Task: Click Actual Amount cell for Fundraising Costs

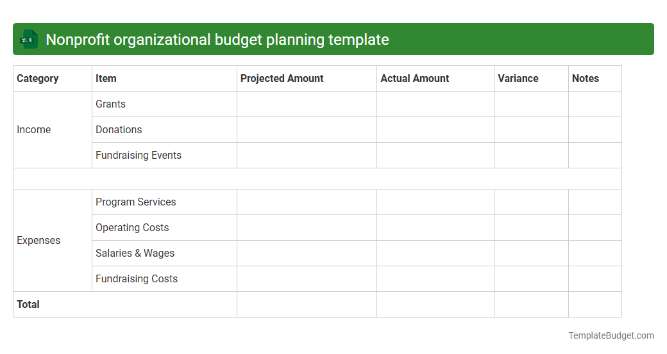Action: click(x=435, y=279)
